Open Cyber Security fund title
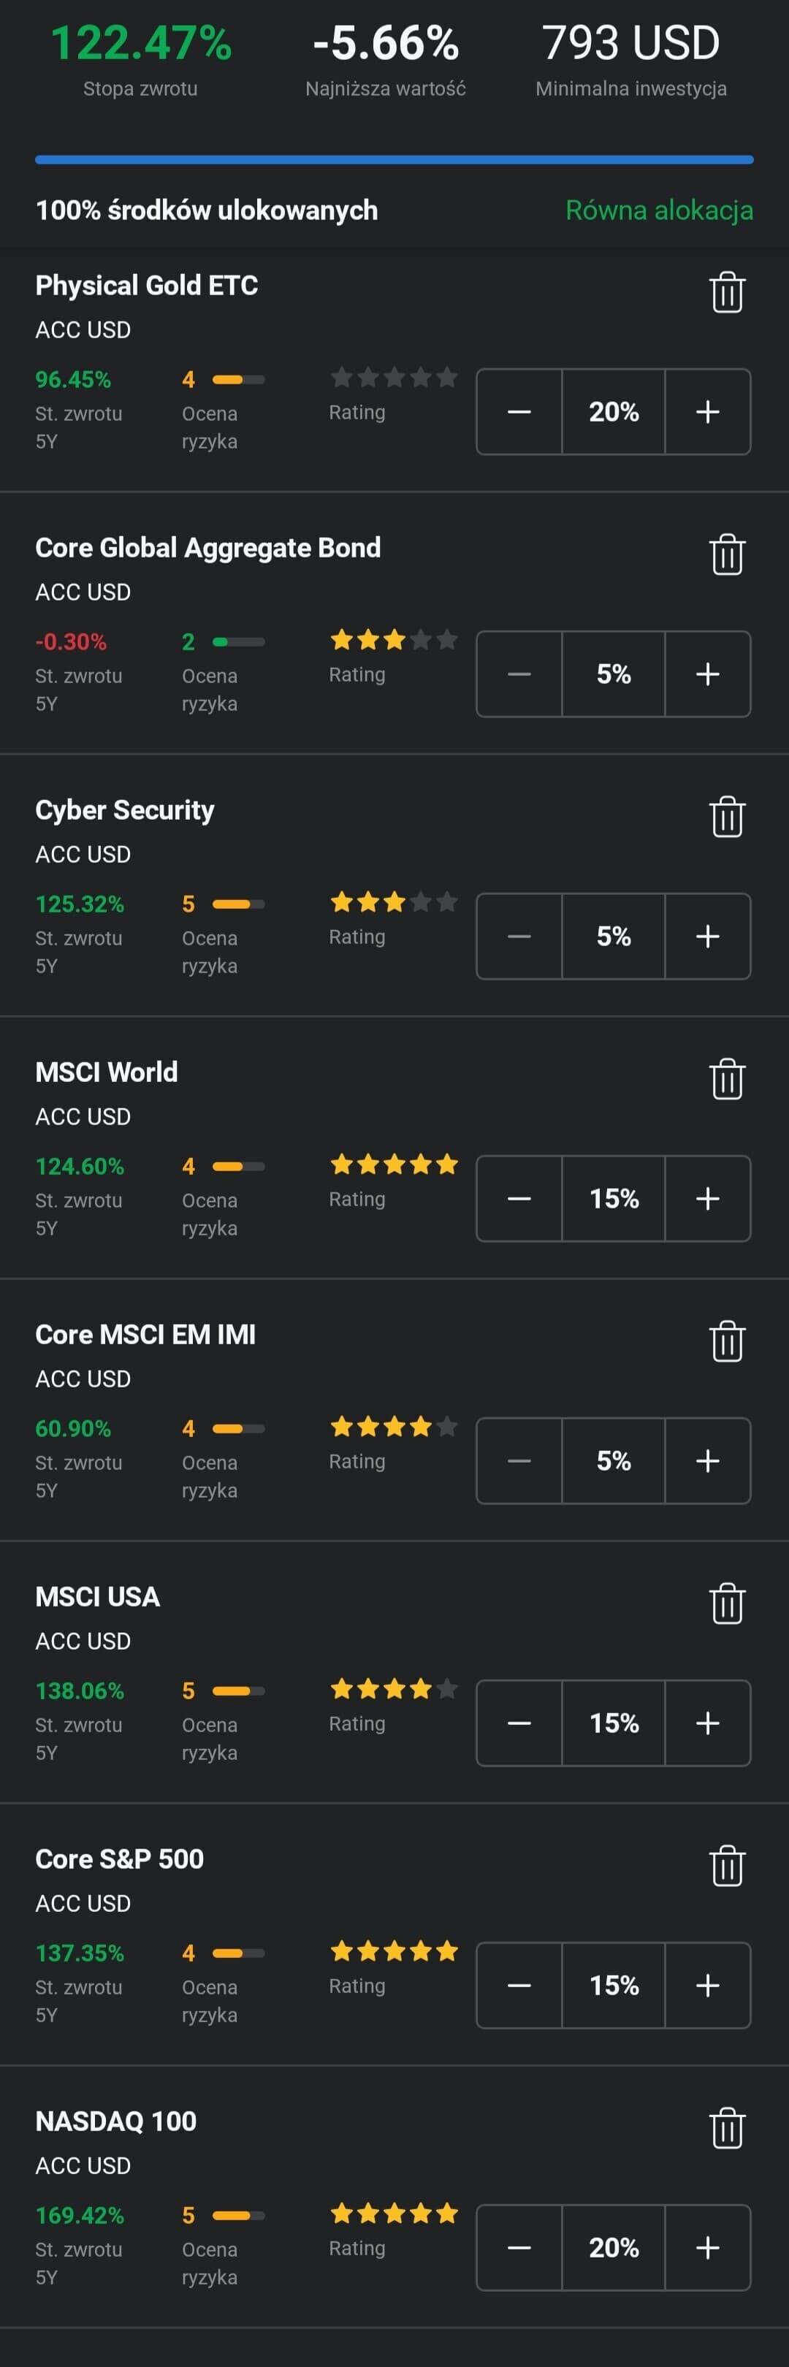The height and width of the screenshot is (2367, 789). (125, 810)
